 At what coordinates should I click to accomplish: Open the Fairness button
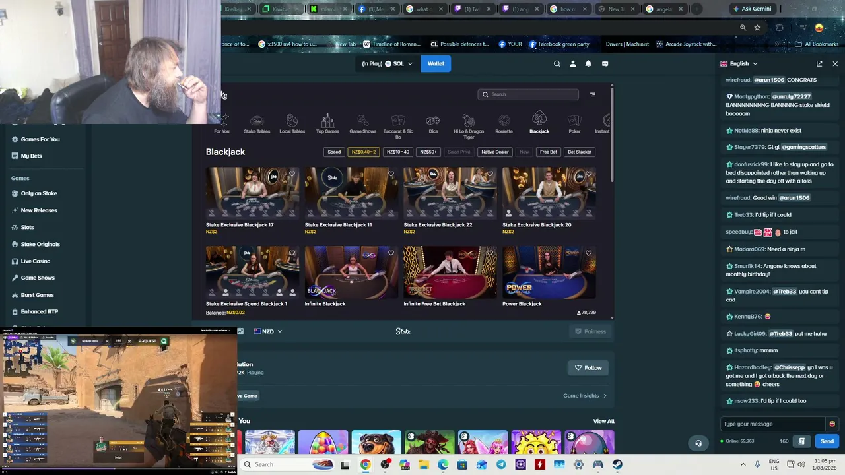590,331
